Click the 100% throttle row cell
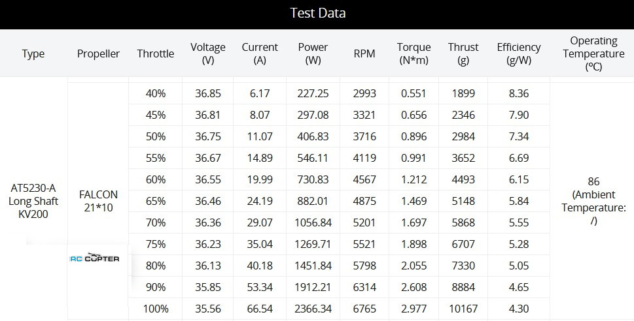634x321 pixels. [156, 309]
